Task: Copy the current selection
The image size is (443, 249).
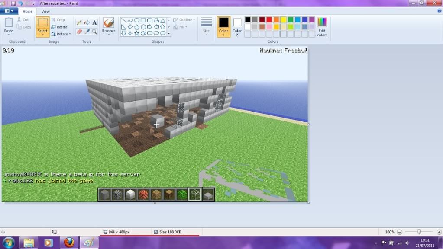Action: point(24,27)
